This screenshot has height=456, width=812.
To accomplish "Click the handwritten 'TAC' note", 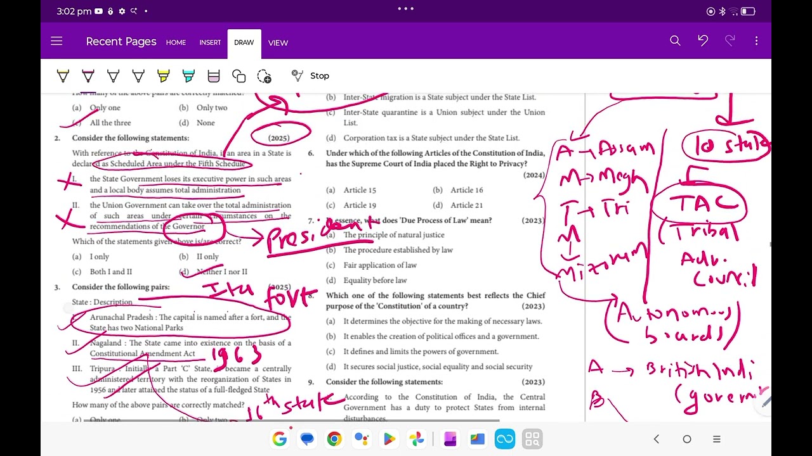I will (698, 204).
